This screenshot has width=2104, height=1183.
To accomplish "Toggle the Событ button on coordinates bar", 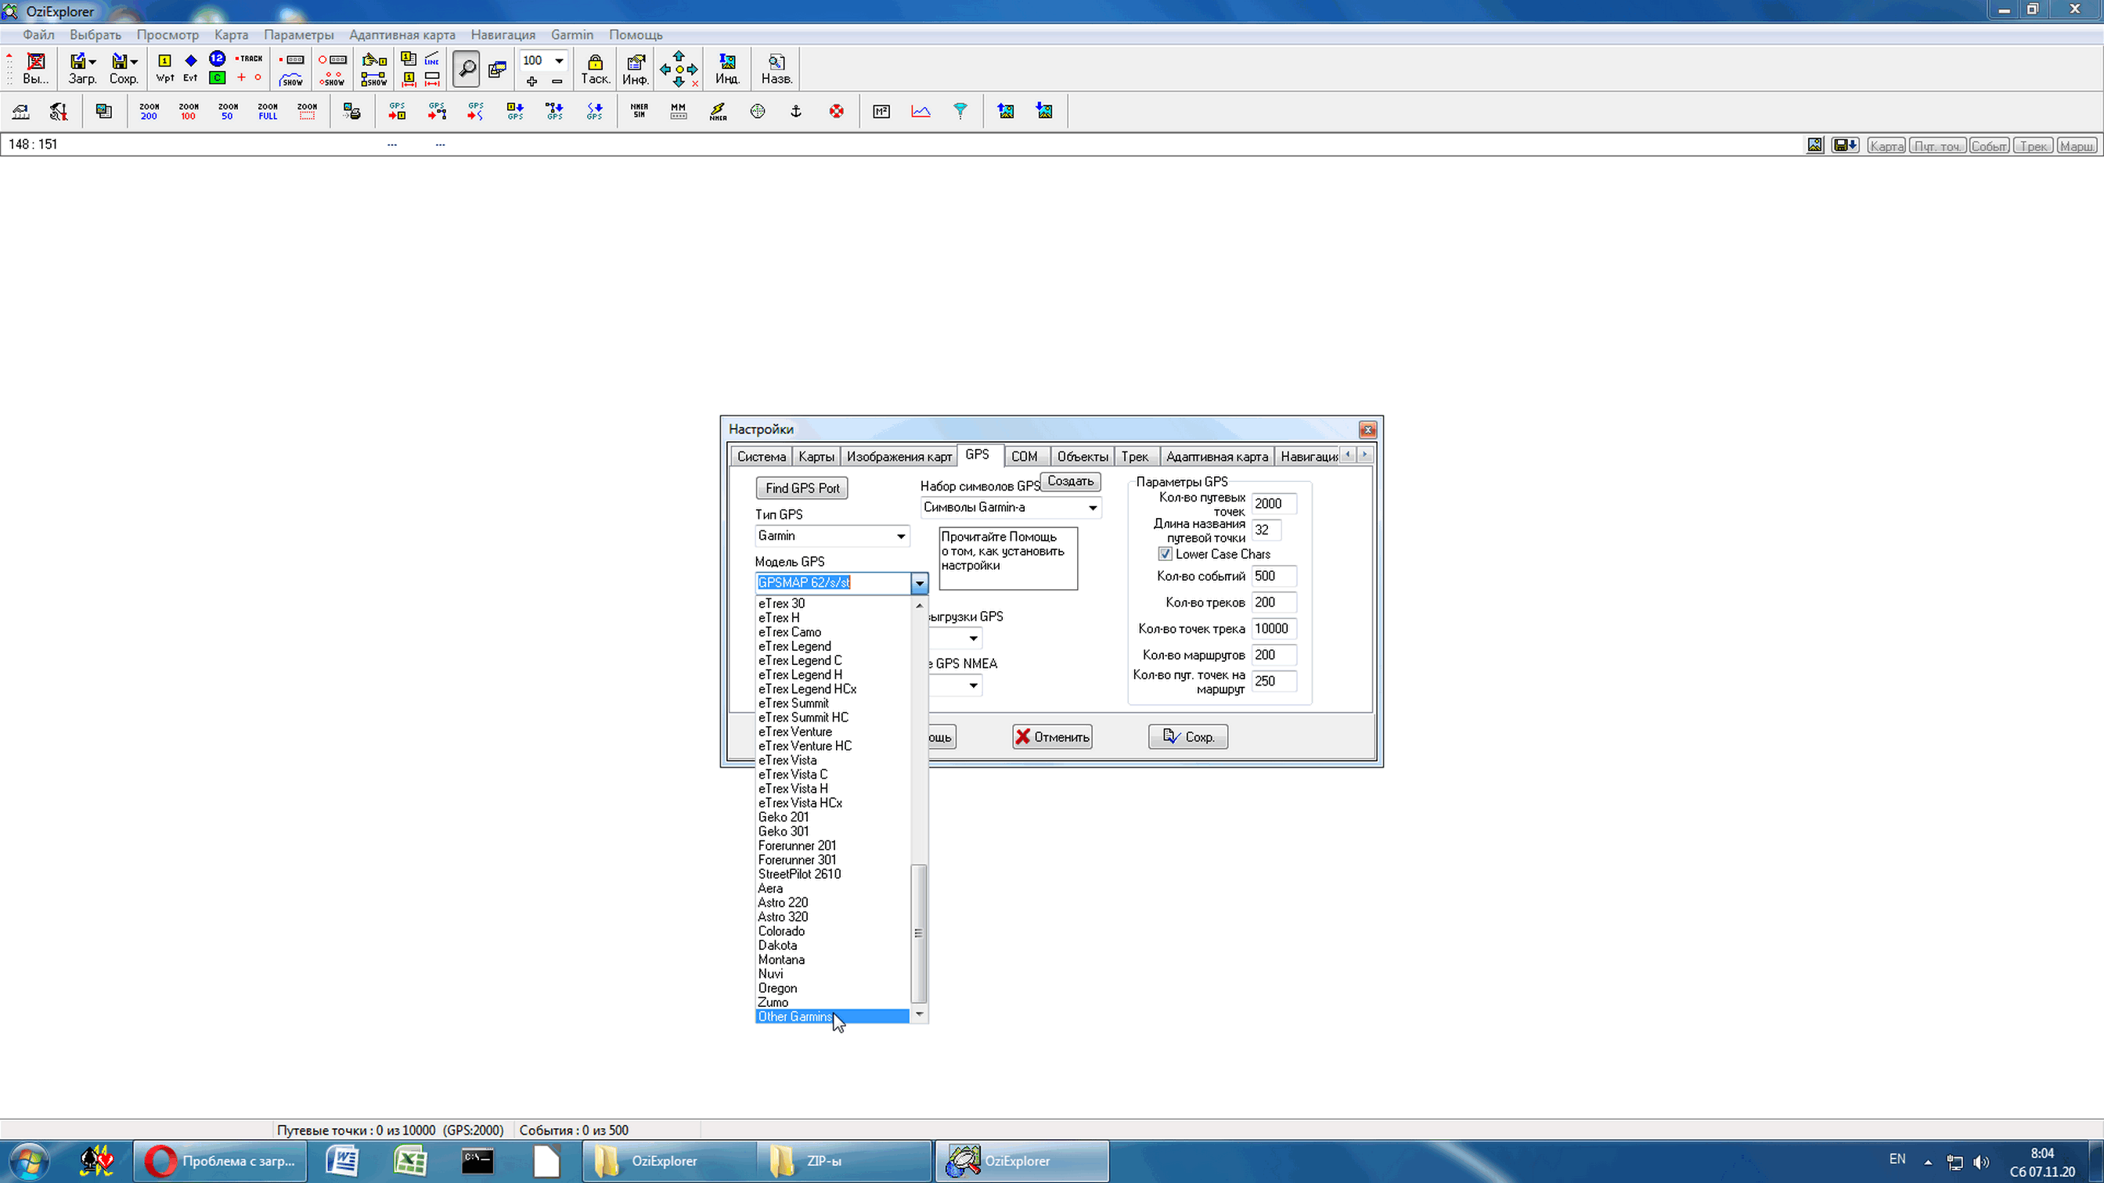I will (1988, 146).
